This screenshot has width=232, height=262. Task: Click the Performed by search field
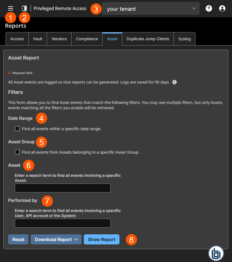pos(62,223)
